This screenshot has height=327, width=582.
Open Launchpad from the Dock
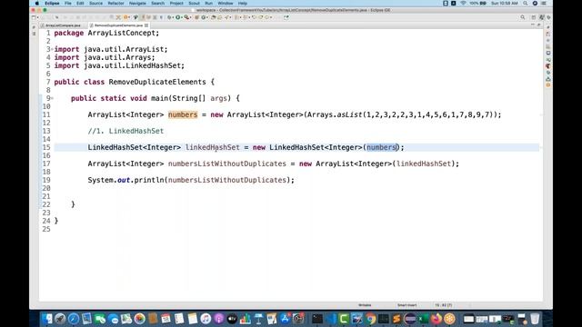(60, 319)
